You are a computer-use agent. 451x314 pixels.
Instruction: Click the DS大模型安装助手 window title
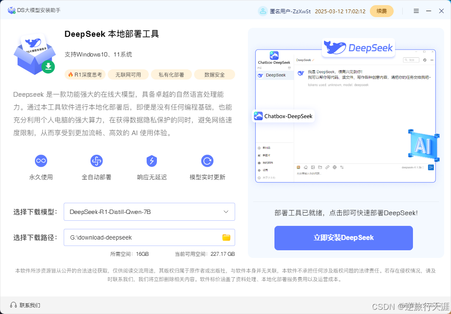click(x=38, y=10)
